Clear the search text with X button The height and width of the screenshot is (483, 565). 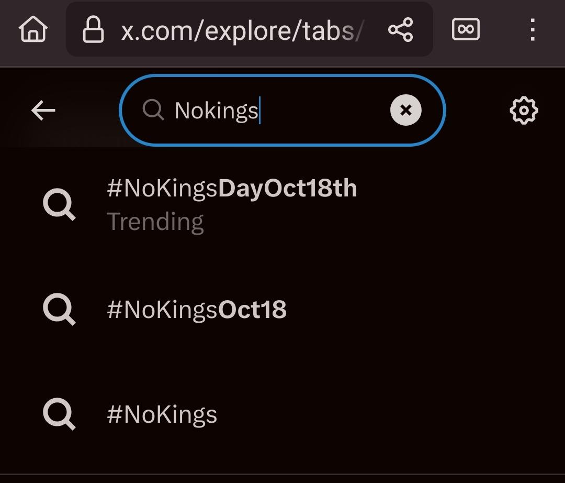(405, 111)
